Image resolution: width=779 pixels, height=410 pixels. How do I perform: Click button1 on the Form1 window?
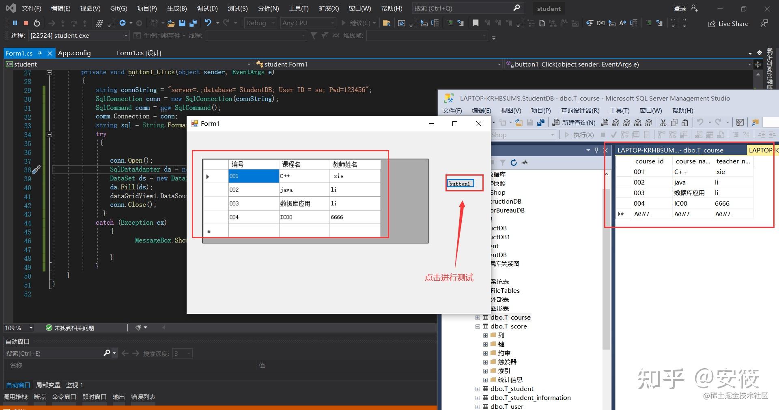[460, 183]
